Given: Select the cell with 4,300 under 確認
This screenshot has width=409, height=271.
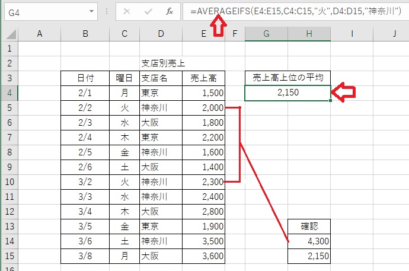Looking at the screenshot, I should pyautogui.click(x=309, y=241).
